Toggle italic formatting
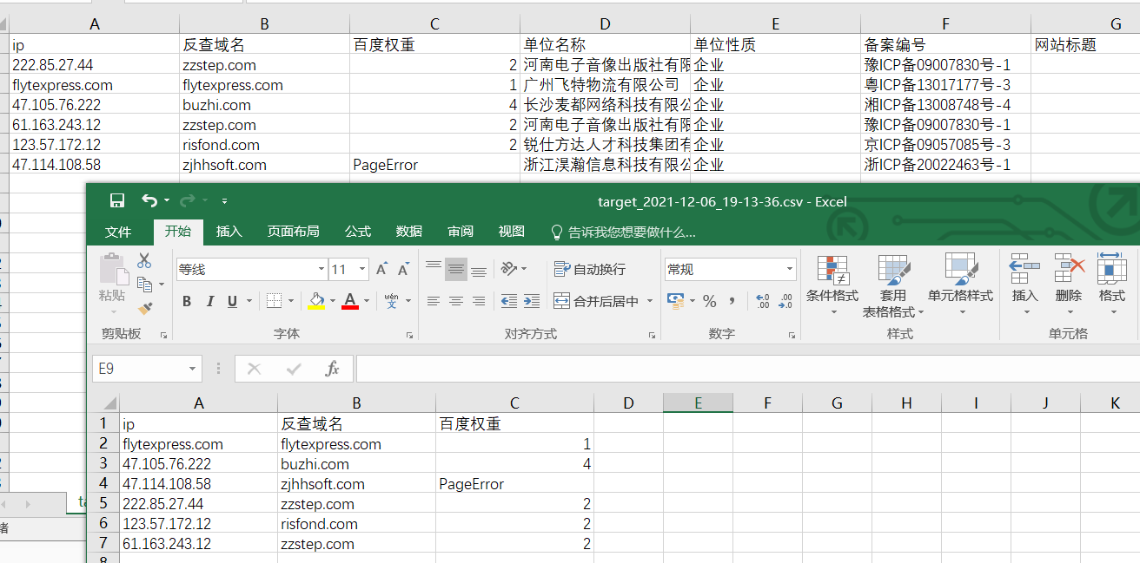The width and height of the screenshot is (1140, 563). (x=209, y=301)
